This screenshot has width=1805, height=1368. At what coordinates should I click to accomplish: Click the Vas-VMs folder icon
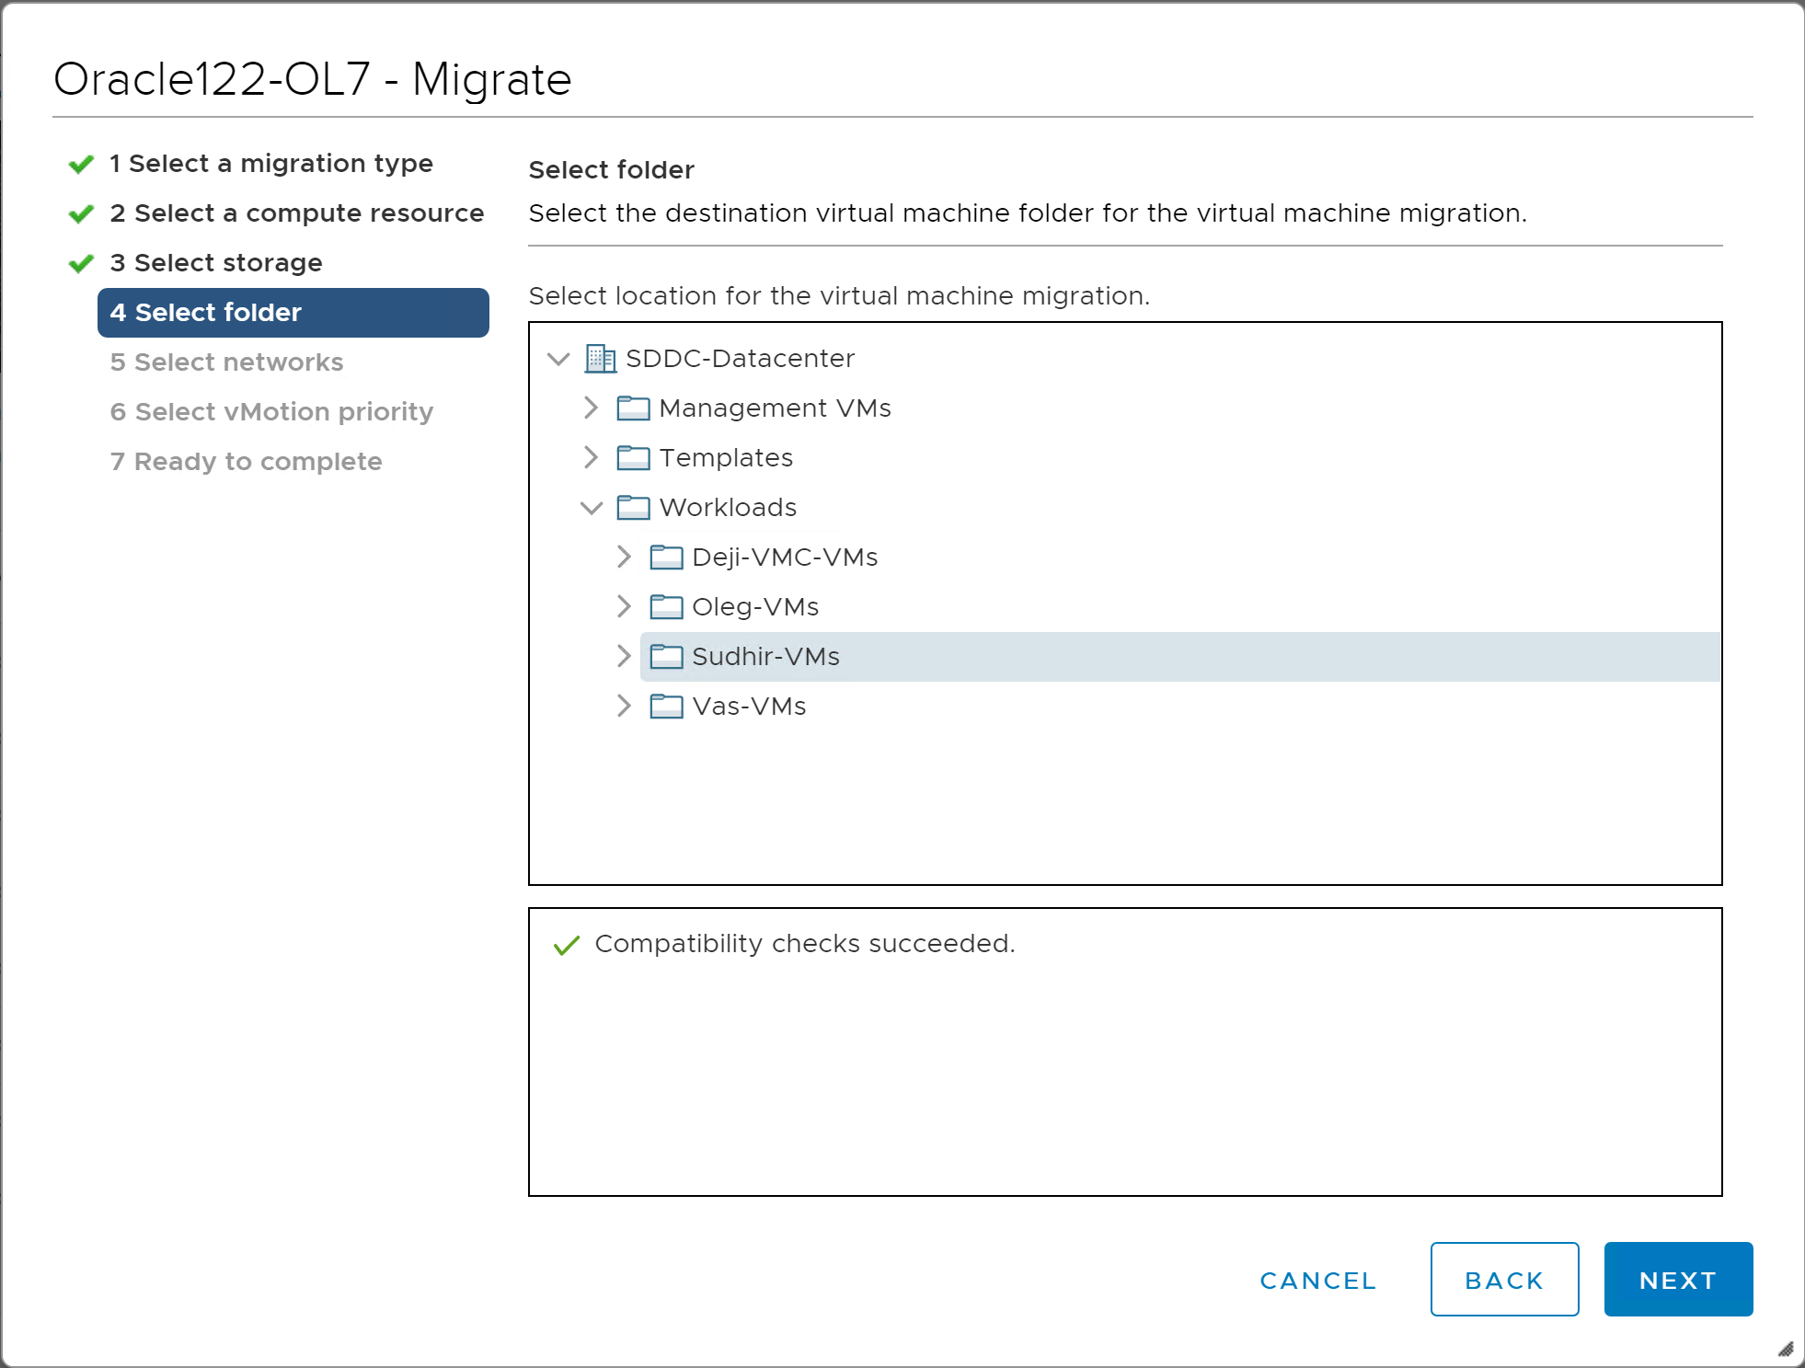point(666,707)
